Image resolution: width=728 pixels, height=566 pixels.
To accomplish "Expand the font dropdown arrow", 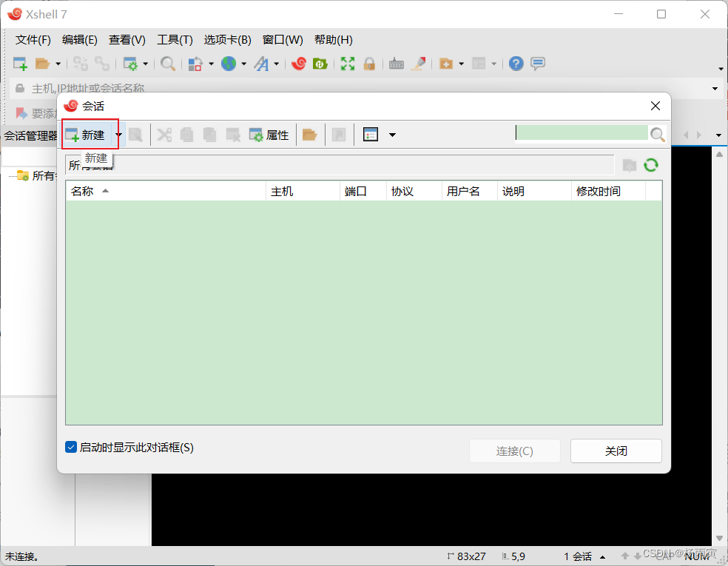I will (x=276, y=64).
